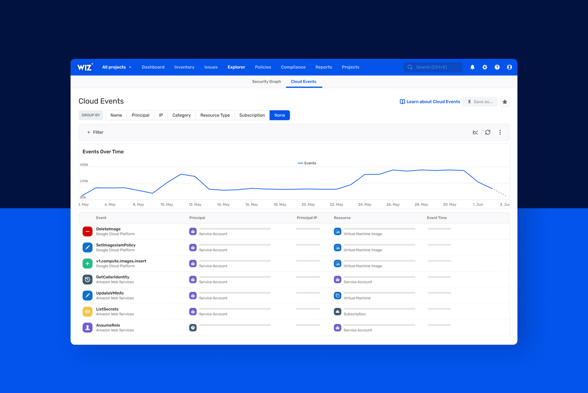The height and width of the screenshot is (393, 588).
Task: Open the Compliance menu item
Action: click(293, 67)
